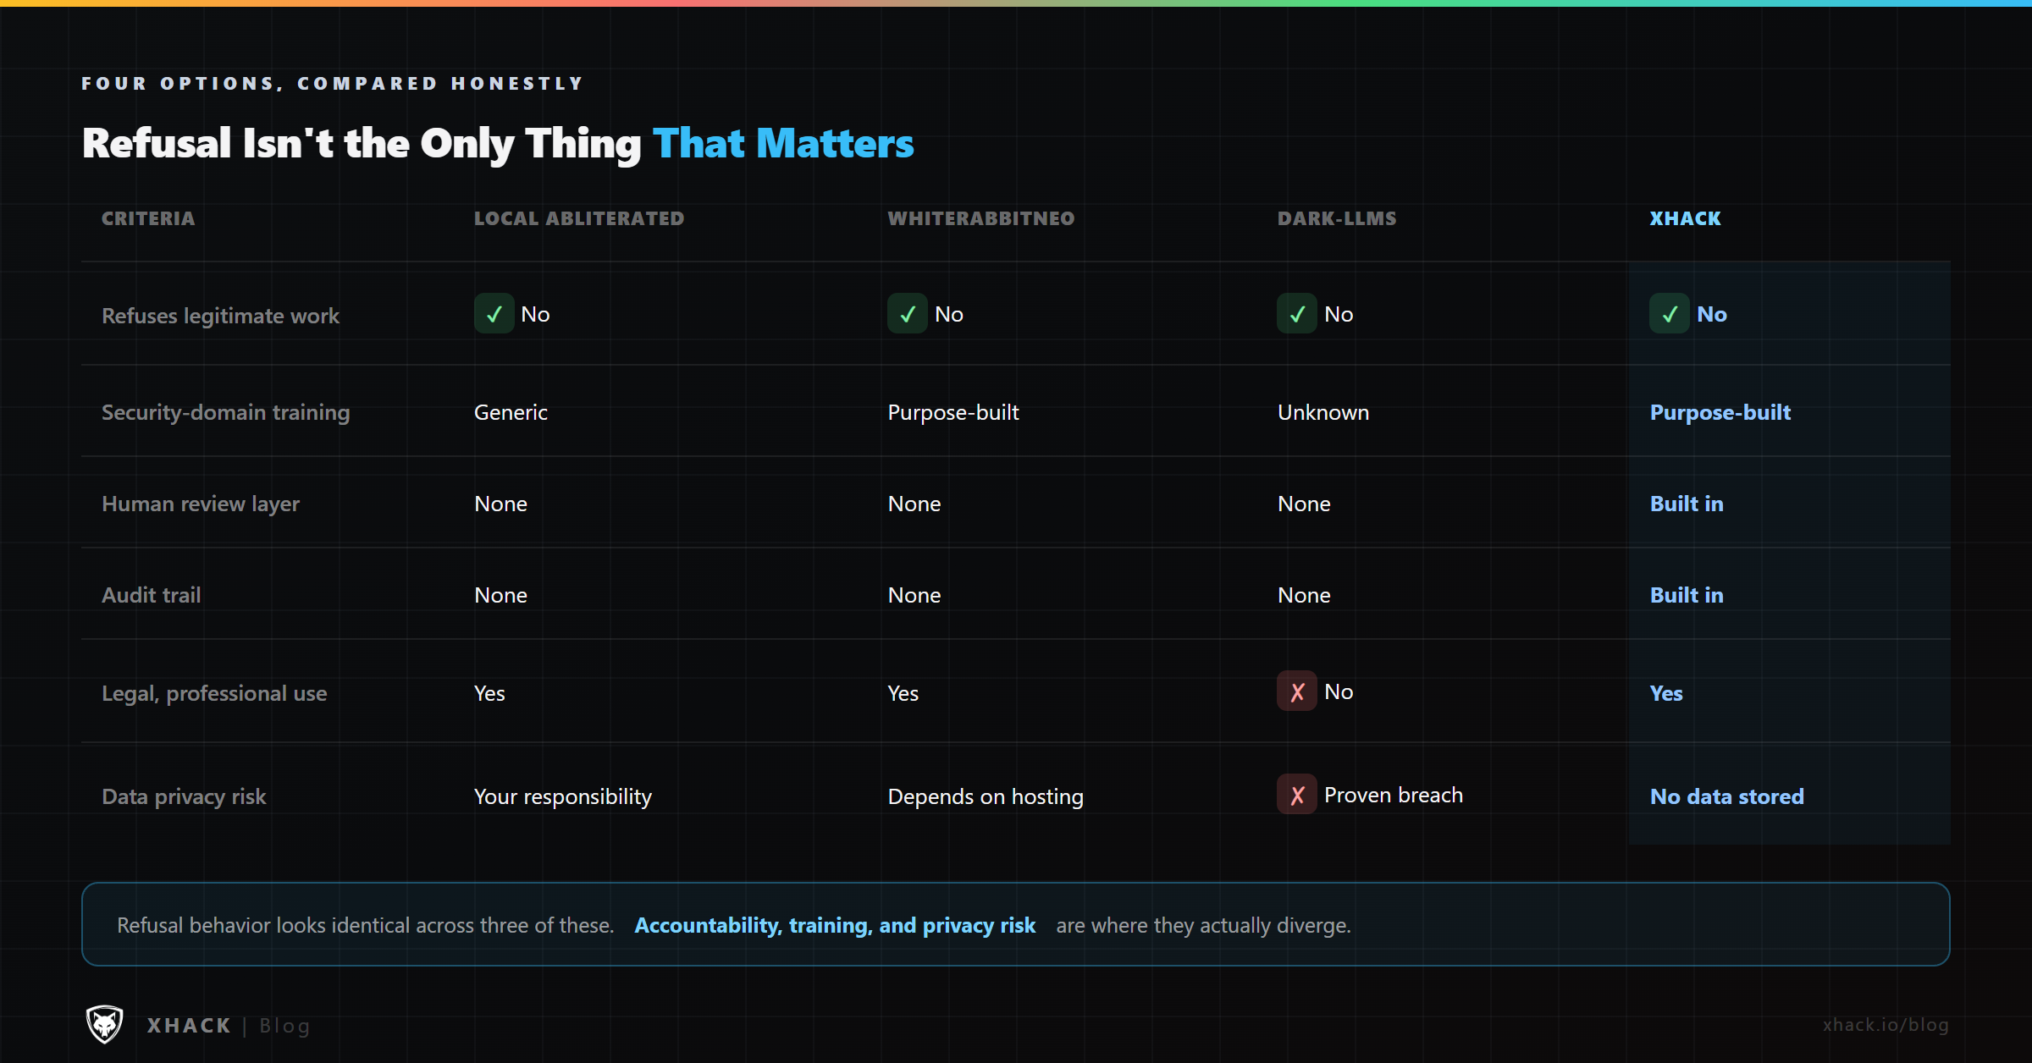
Task: Click the 'Depends on hosting' cell
Action: pyautogui.click(x=986, y=797)
